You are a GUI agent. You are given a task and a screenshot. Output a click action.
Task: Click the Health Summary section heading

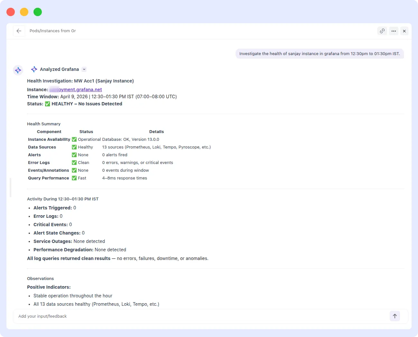[x=44, y=124]
